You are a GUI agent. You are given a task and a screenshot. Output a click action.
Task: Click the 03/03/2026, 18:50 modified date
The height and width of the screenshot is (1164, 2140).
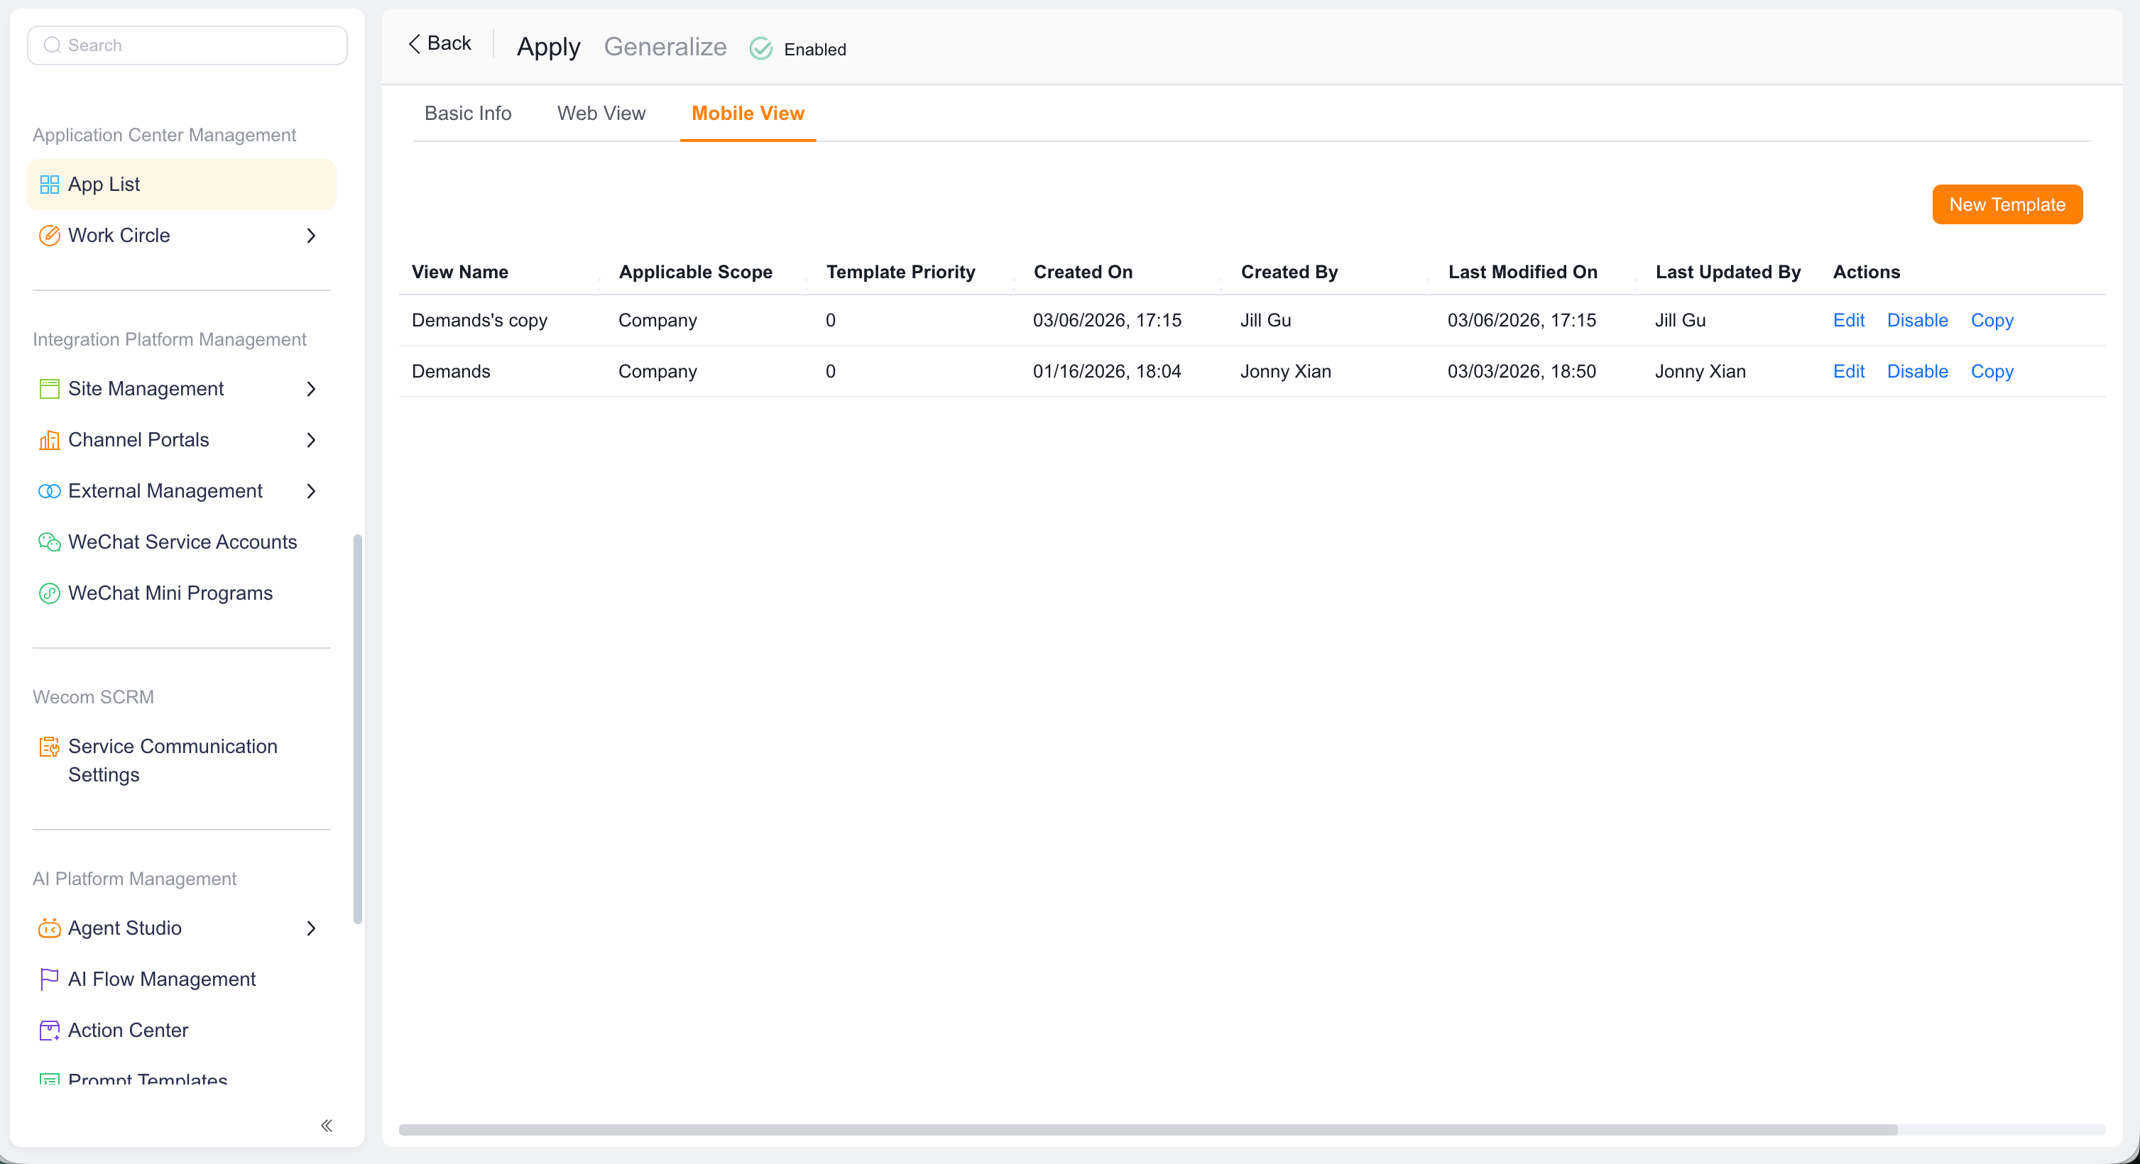(x=1521, y=371)
